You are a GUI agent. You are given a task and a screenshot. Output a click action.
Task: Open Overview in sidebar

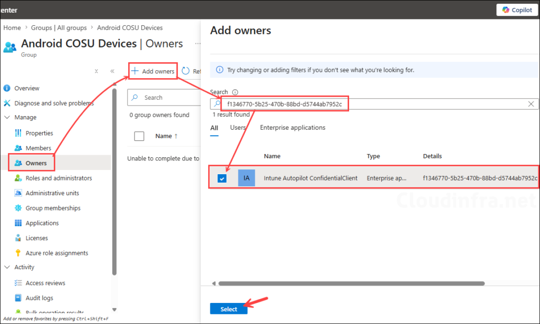click(x=27, y=88)
